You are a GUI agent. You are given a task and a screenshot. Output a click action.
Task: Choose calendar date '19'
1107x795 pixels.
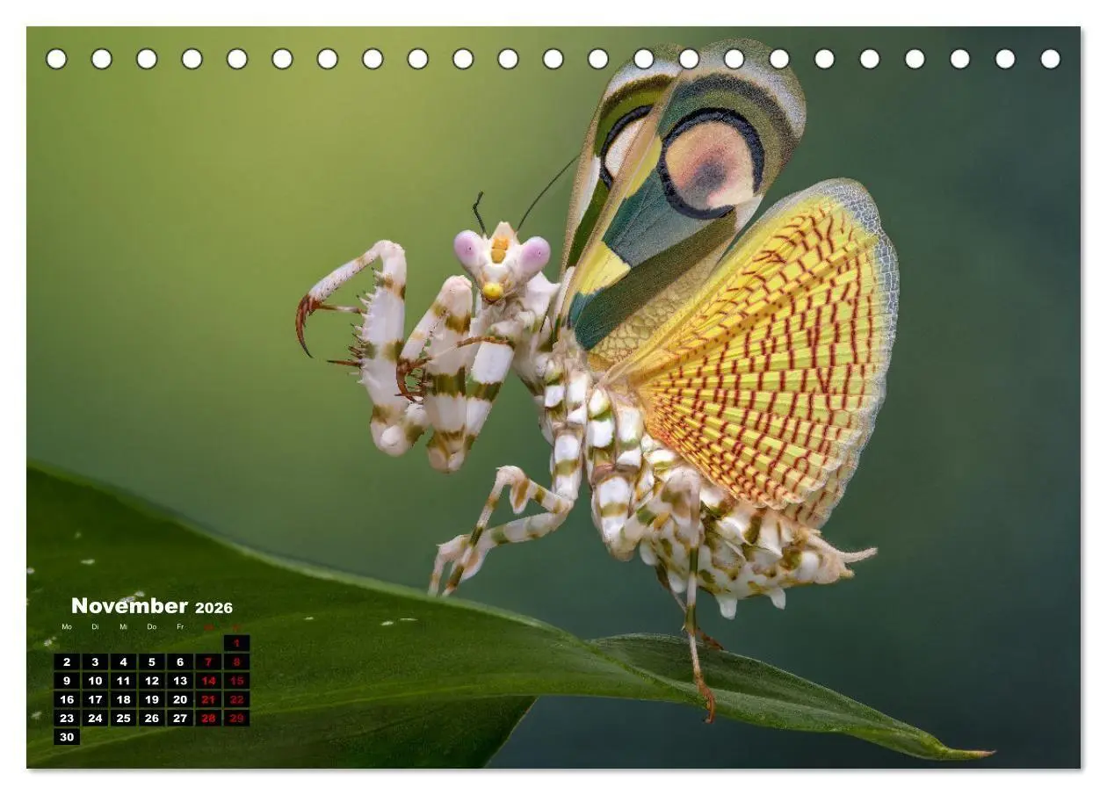(151, 700)
